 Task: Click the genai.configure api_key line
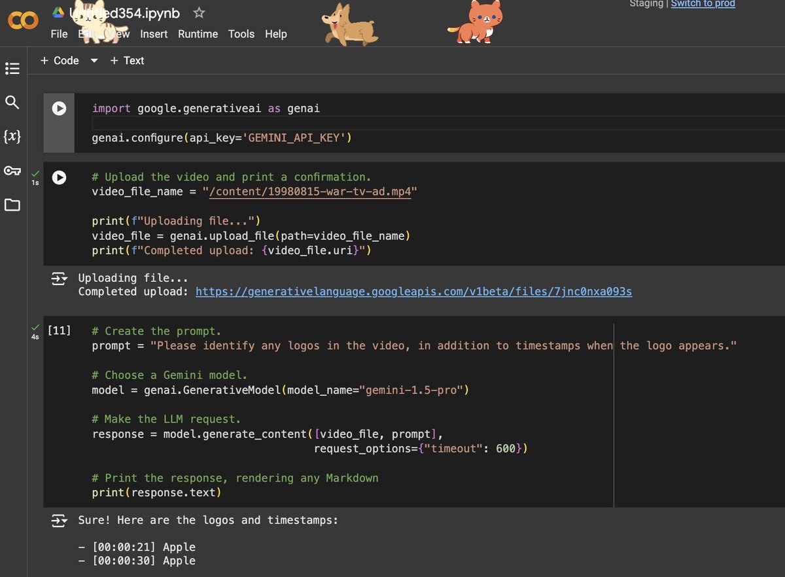(x=222, y=138)
